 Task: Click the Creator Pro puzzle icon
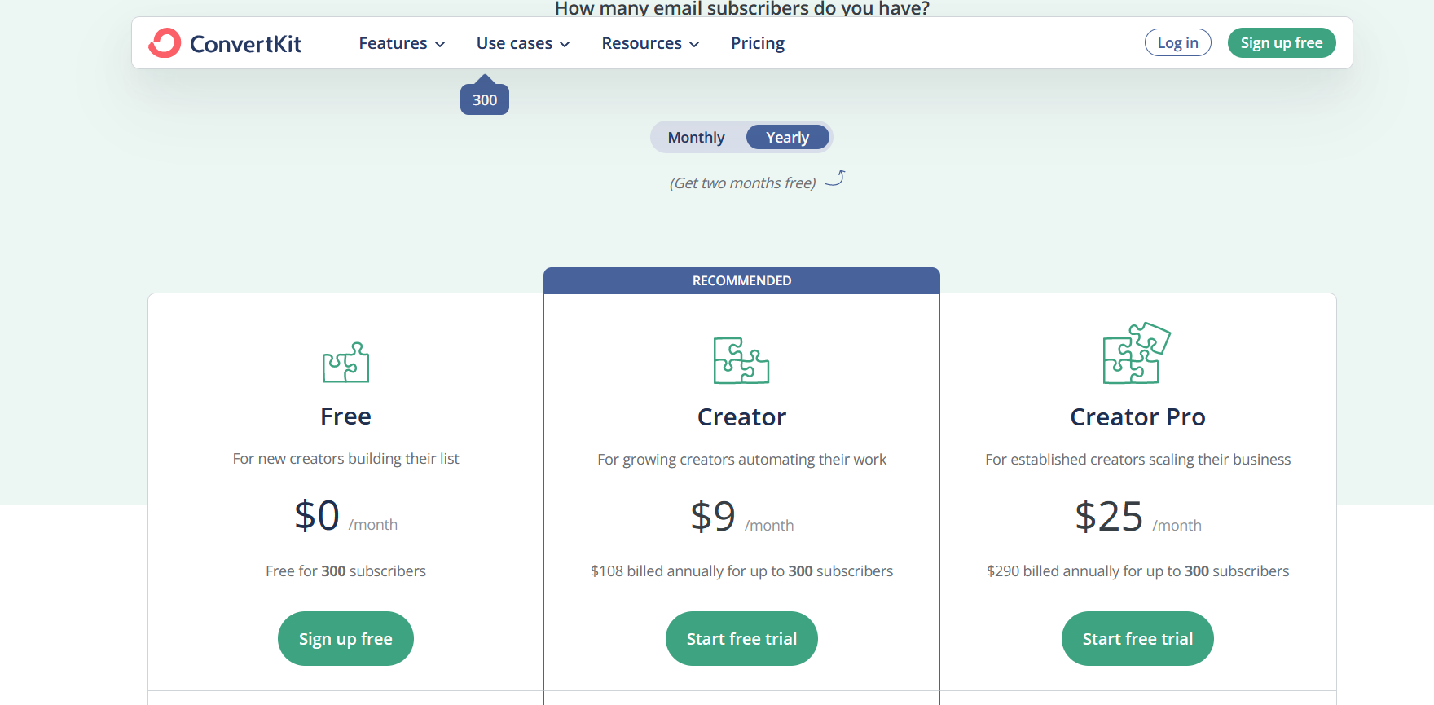coord(1137,353)
